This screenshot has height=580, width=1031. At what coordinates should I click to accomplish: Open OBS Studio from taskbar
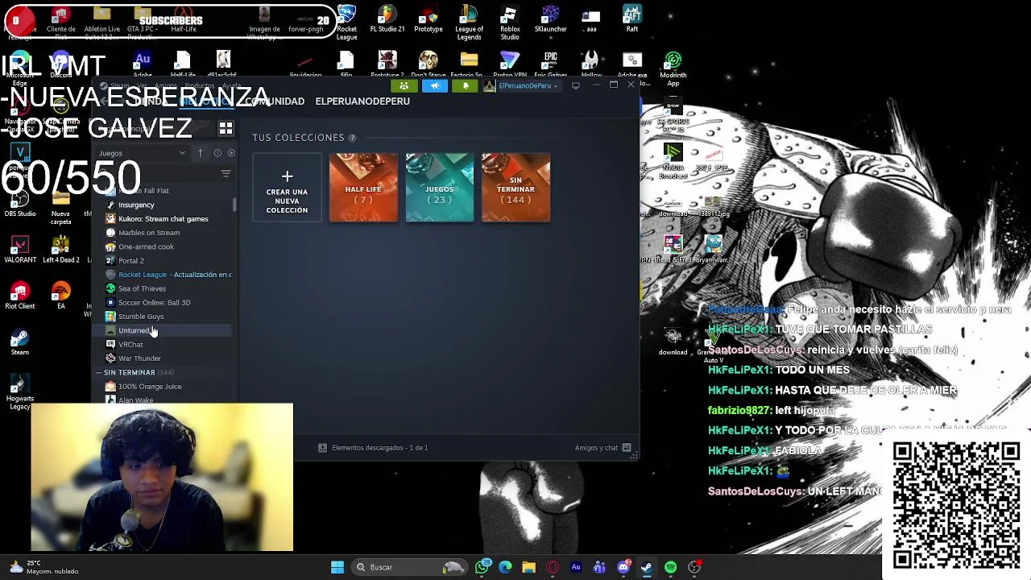click(695, 567)
